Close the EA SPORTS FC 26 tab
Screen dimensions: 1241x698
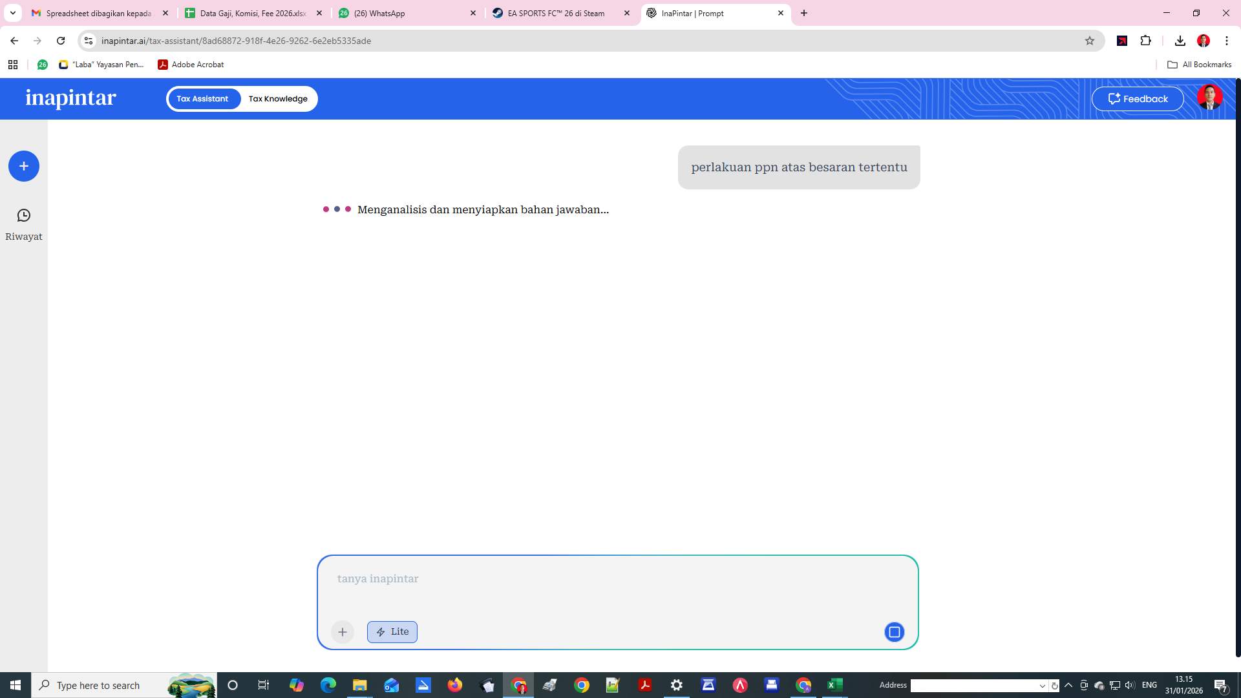tap(626, 13)
